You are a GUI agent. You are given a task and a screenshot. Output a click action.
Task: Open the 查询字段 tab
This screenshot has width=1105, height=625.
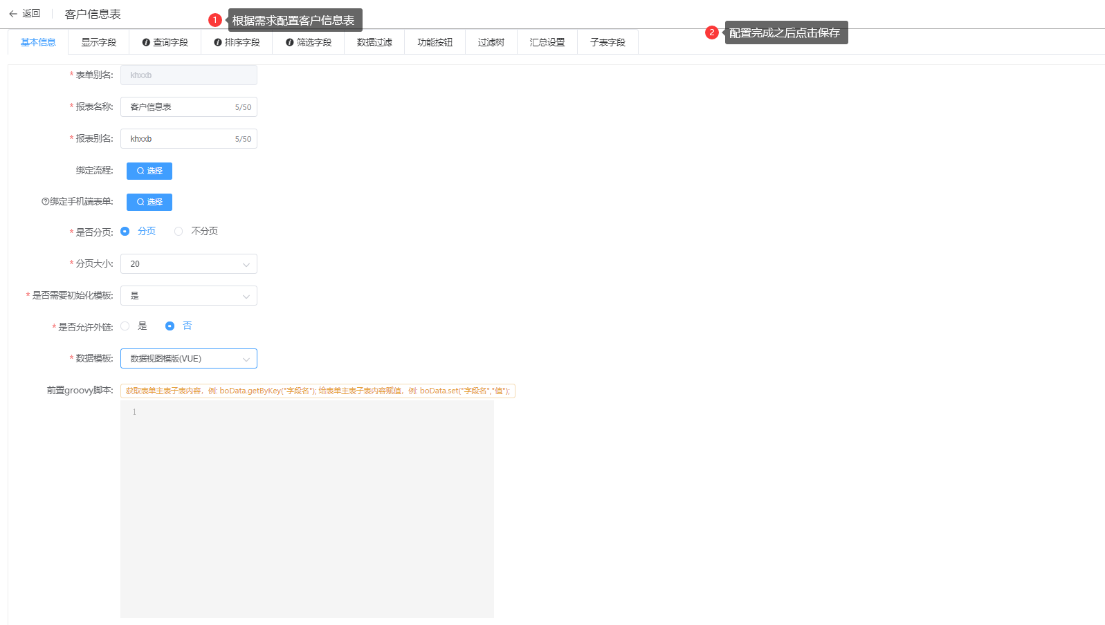(x=165, y=42)
